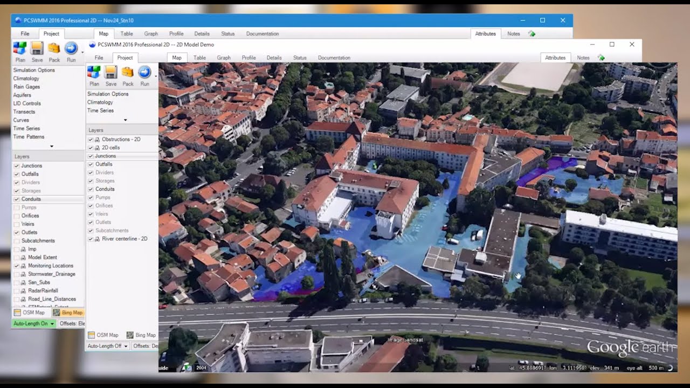Click the layer icon beside San_Subs
The image size is (690, 388).
click(23, 282)
